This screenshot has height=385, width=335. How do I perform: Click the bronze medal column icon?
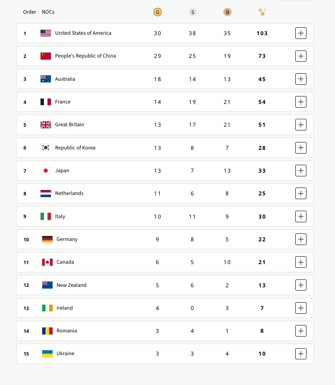coord(227,12)
